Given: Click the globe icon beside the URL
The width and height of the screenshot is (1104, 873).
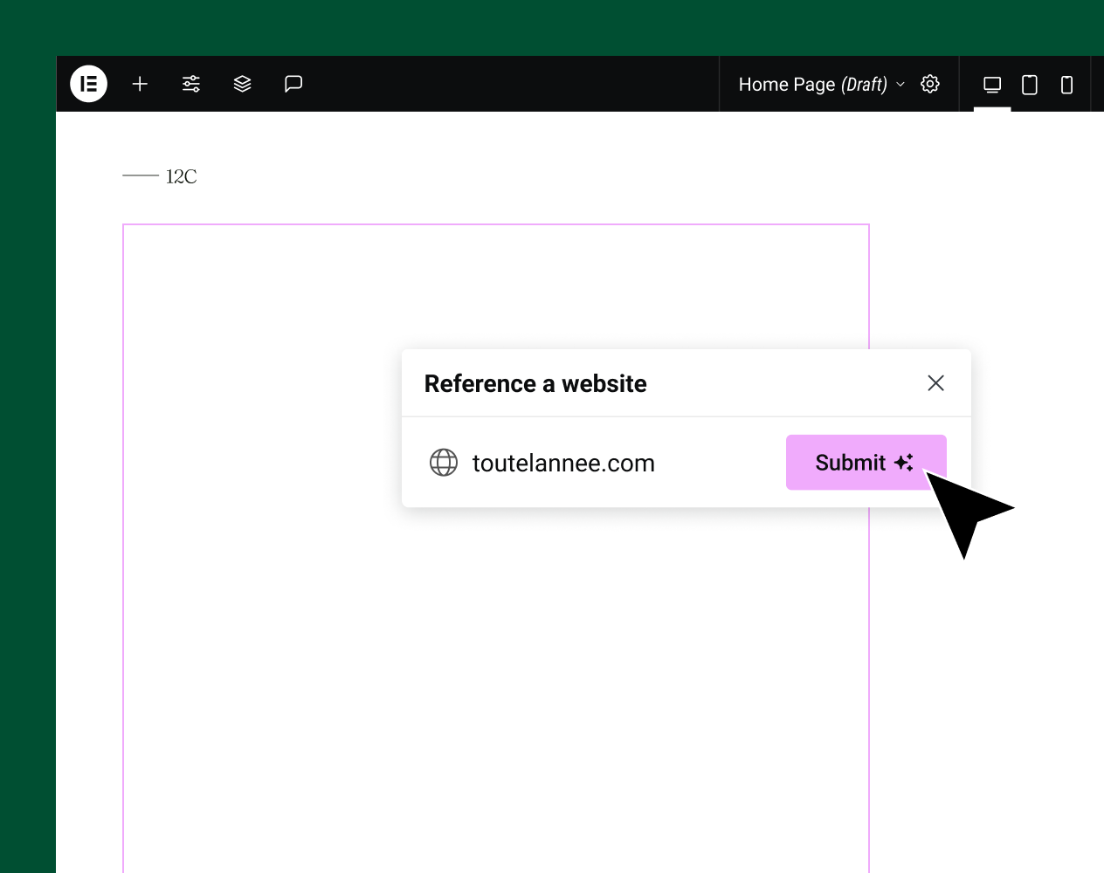Looking at the screenshot, I should 444,463.
